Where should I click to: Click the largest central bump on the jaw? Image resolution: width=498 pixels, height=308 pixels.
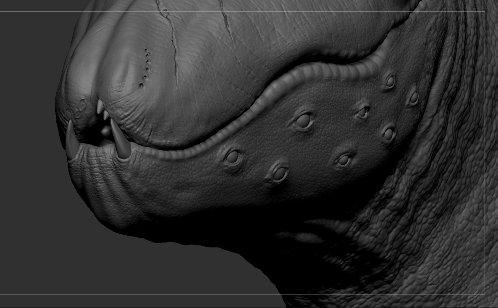click(304, 120)
